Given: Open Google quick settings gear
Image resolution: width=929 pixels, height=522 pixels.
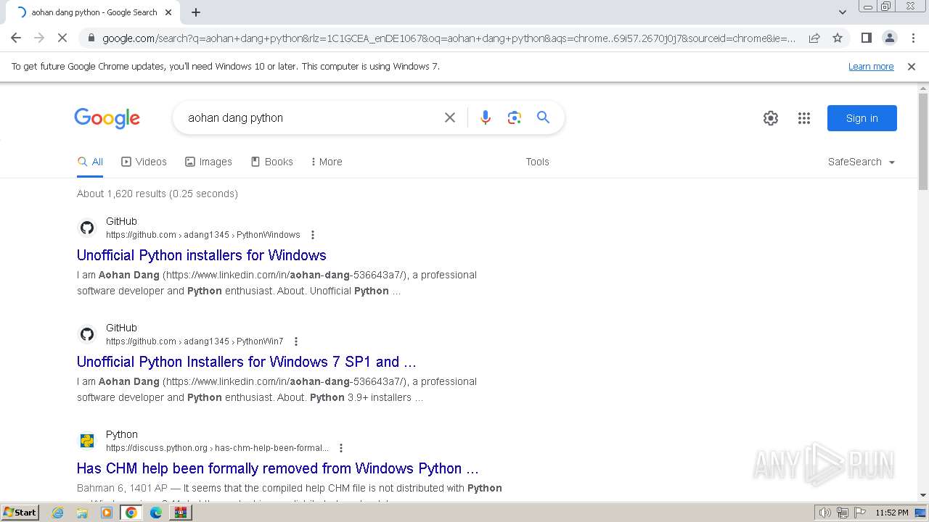Looking at the screenshot, I should 771,118.
